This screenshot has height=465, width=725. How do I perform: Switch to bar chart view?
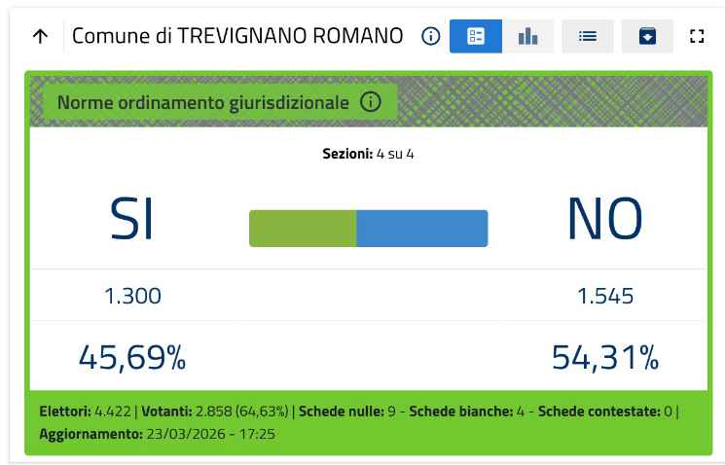click(x=528, y=37)
